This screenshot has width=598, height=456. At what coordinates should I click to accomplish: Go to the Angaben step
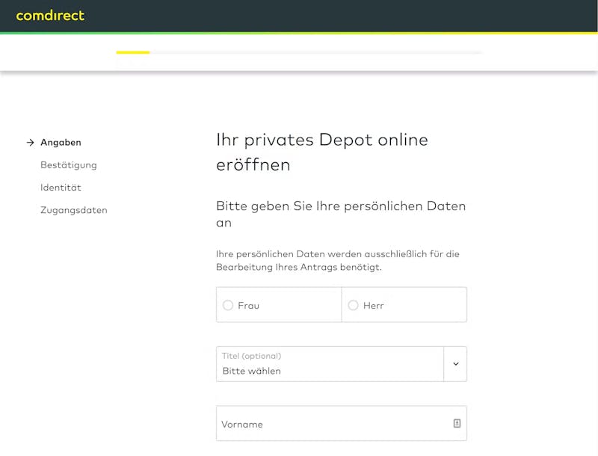click(61, 142)
